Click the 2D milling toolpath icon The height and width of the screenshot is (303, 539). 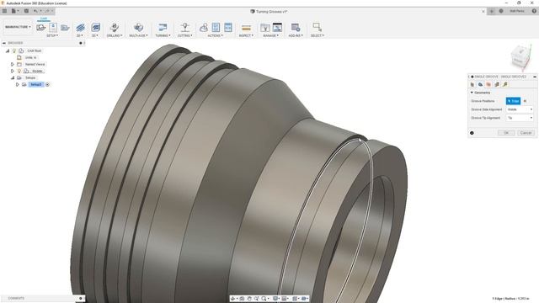point(80,27)
